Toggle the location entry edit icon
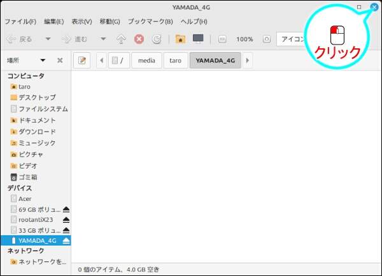This screenshot has width=382, height=276. tap(82, 60)
